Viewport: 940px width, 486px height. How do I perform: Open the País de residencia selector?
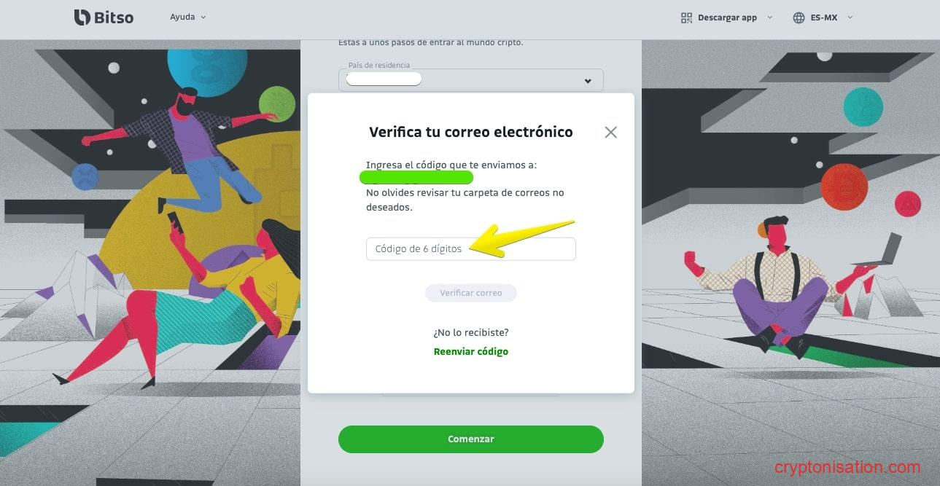[x=470, y=79]
